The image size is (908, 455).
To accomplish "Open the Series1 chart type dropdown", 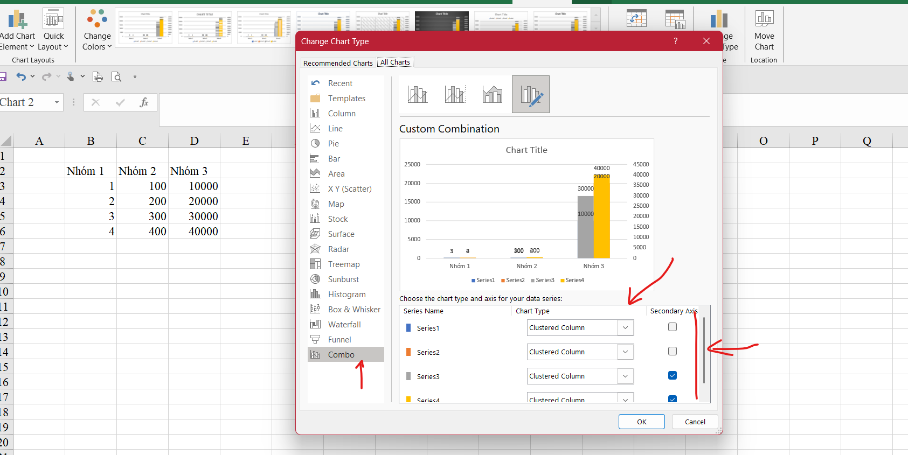I will pyautogui.click(x=625, y=327).
